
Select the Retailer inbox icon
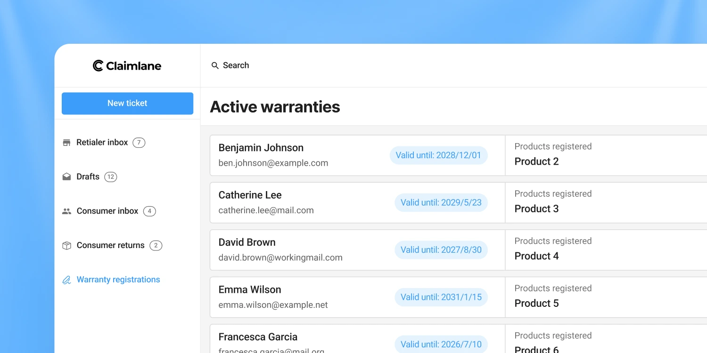pos(66,142)
